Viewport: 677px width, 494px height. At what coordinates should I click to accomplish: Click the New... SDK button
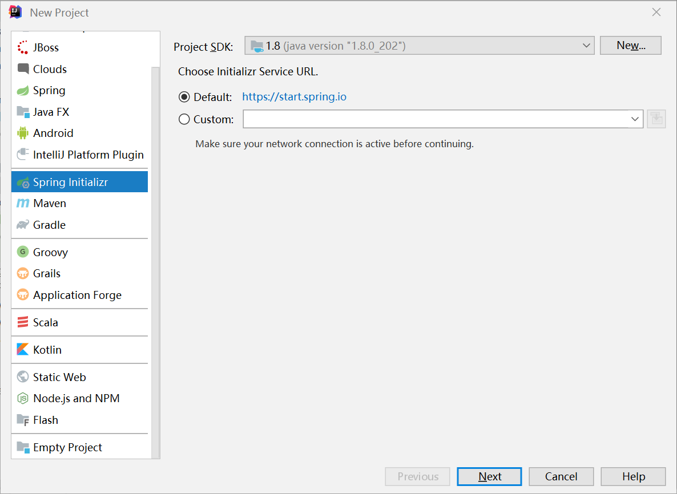[x=630, y=46]
